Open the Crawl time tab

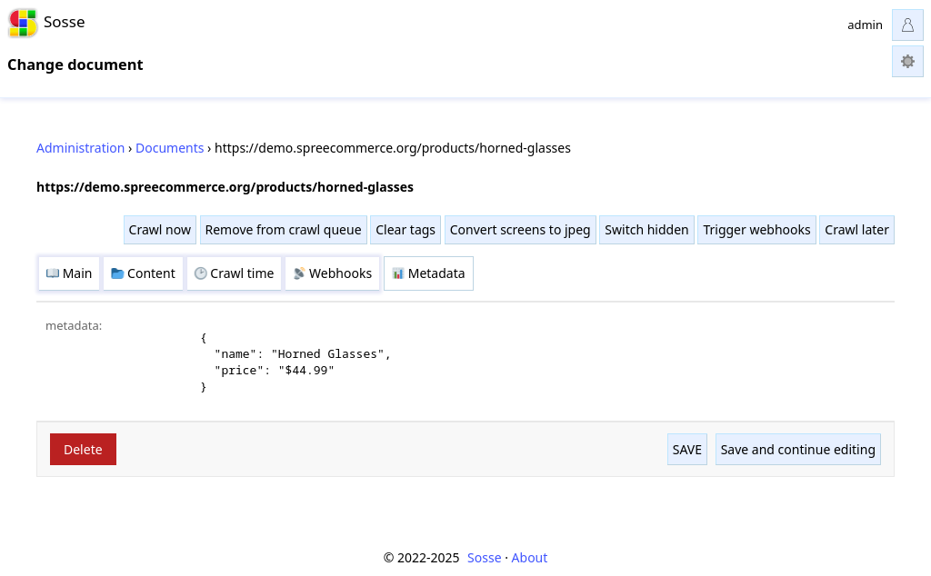point(234,273)
